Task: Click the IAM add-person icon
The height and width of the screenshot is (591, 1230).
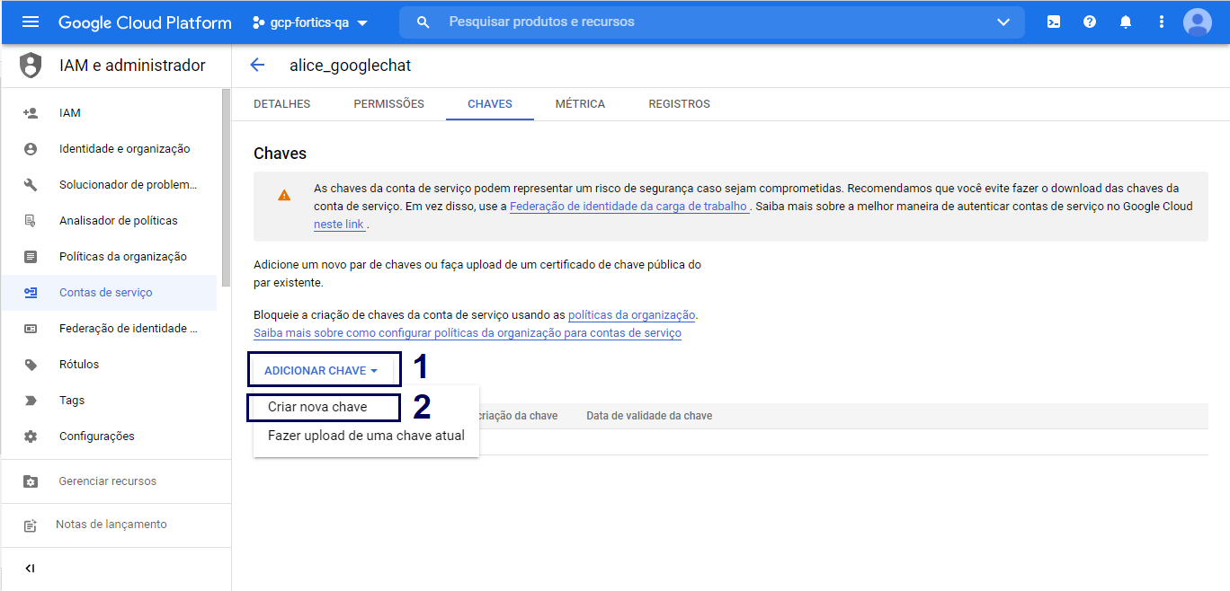Action: click(x=31, y=113)
